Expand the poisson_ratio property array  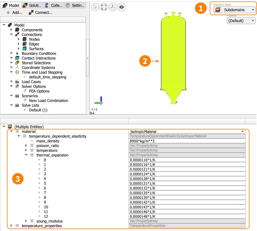[x=26, y=146]
